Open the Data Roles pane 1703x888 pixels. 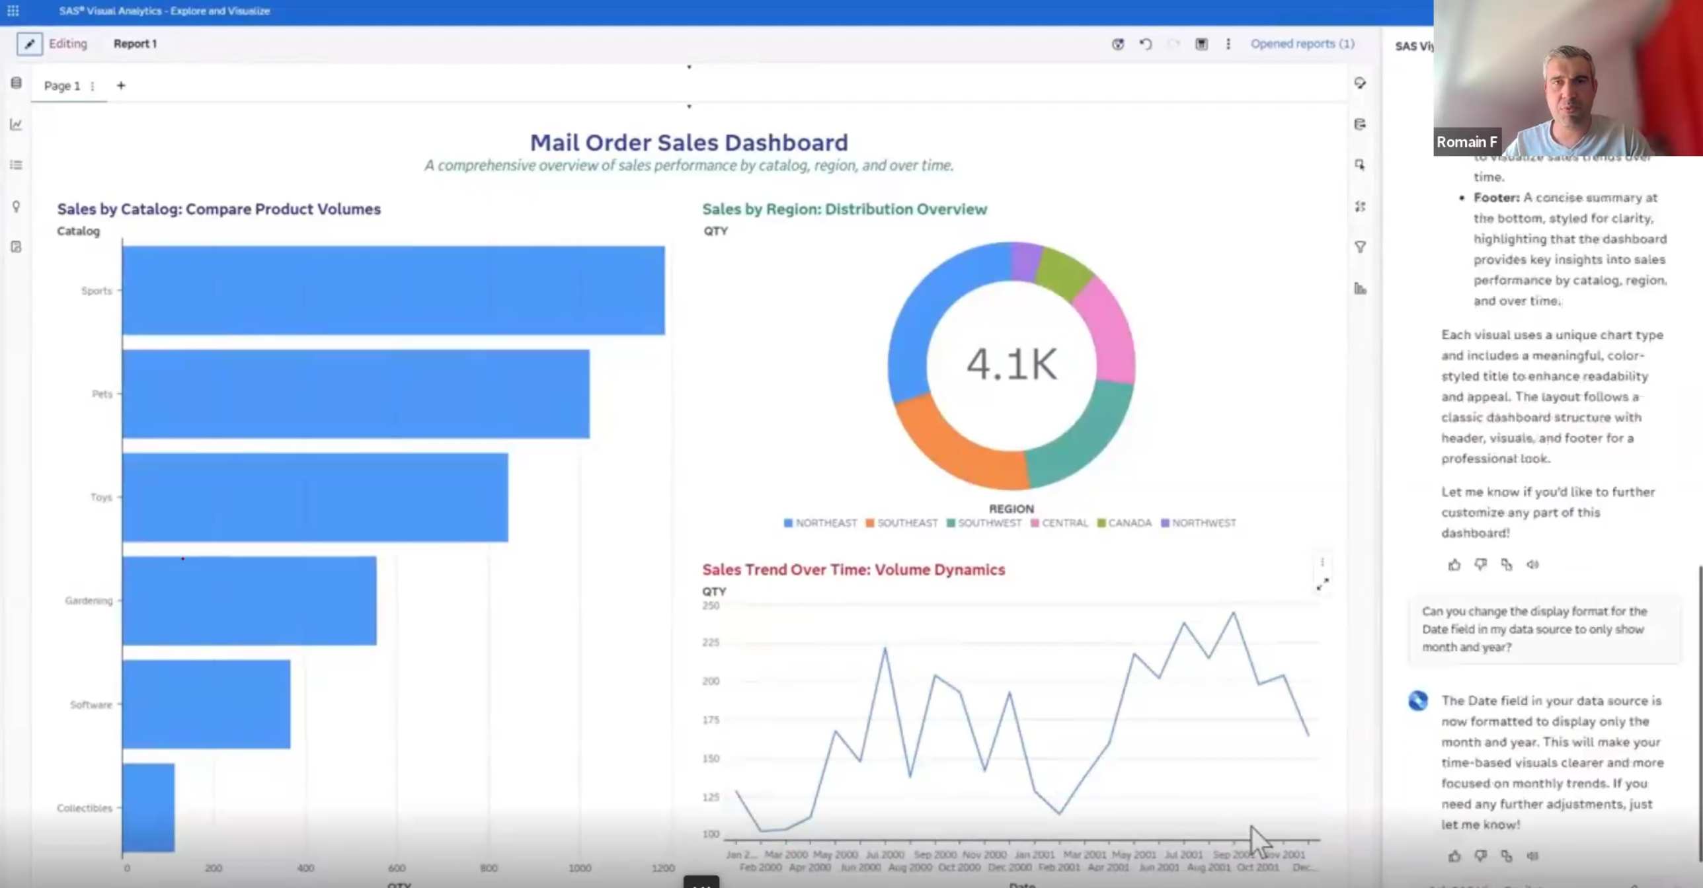click(x=1360, y=124)
